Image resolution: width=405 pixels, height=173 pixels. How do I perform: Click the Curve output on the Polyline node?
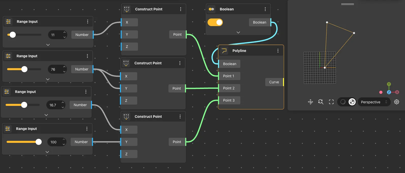pos(274,82)
